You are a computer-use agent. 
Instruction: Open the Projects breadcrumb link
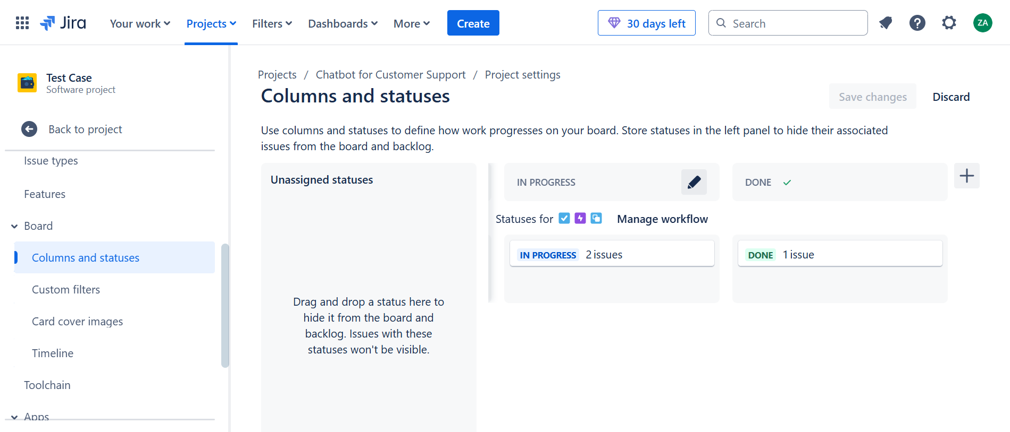pyautogui.click(x=277, y=74)
